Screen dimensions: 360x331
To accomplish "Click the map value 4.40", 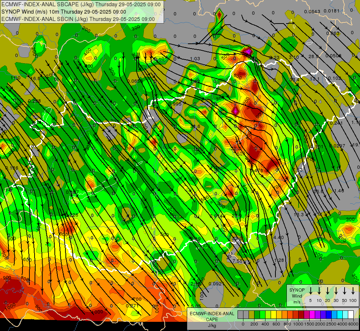I will click(279, 237).
